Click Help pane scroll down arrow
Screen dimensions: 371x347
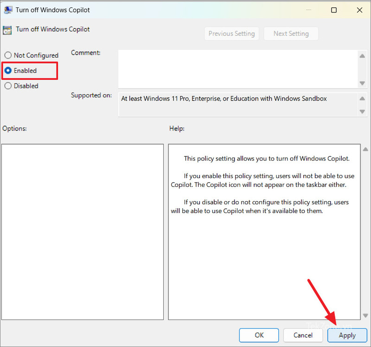[x=365, y=315]
